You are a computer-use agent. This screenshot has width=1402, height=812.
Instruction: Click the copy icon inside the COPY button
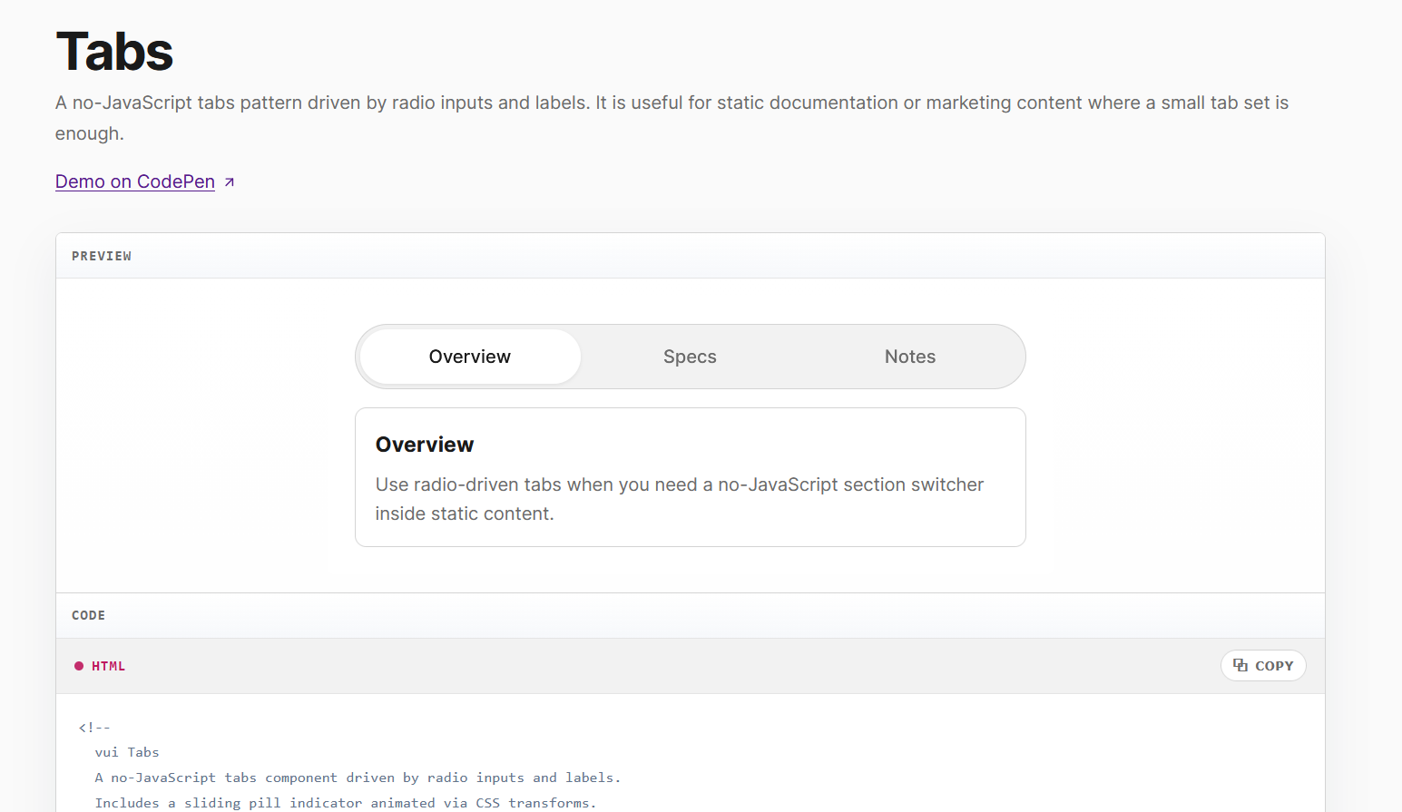[x=1240, y=665]
